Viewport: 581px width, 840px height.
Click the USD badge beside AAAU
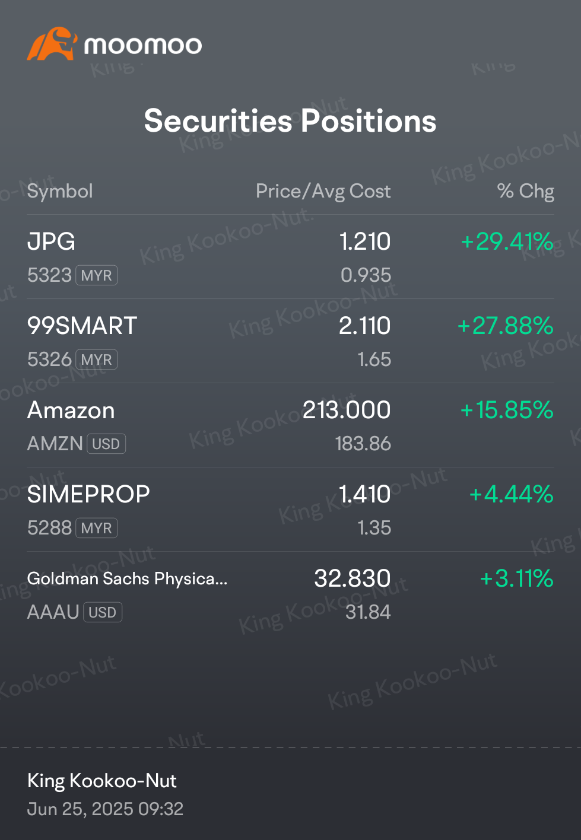(103, 612)
